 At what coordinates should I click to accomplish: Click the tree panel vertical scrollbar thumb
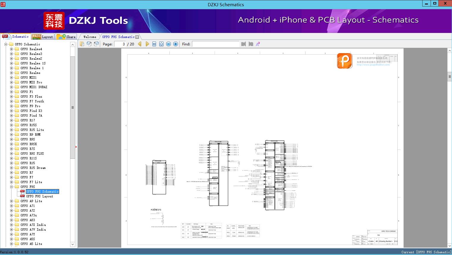[x=73, y=107]
